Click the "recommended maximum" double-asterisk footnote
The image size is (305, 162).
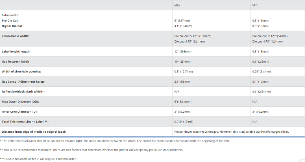pyautogui.click(x=91, y=150)
